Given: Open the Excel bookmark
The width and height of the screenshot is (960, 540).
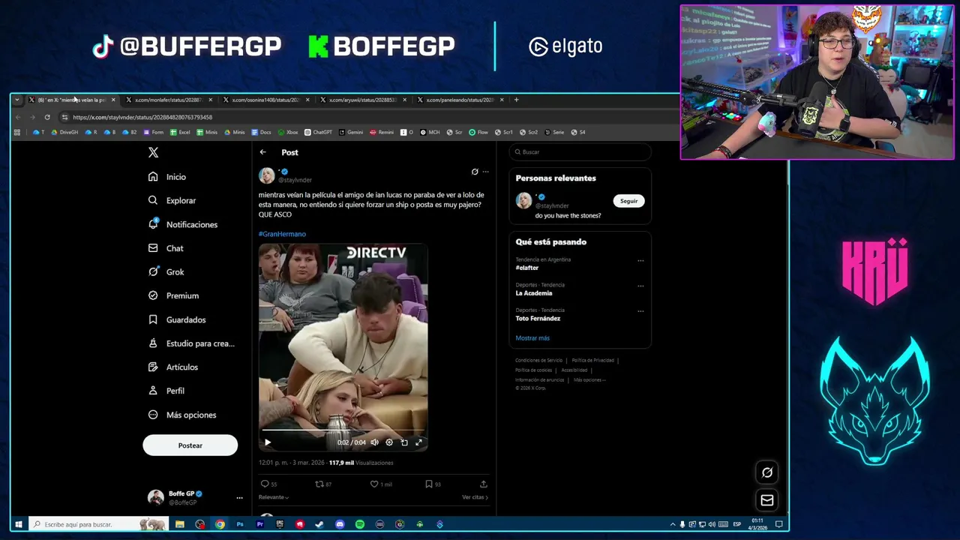Looking at the screenshot, I should pos(180,132).
